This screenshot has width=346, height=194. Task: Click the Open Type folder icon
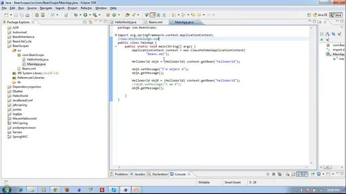click(127, 15)
